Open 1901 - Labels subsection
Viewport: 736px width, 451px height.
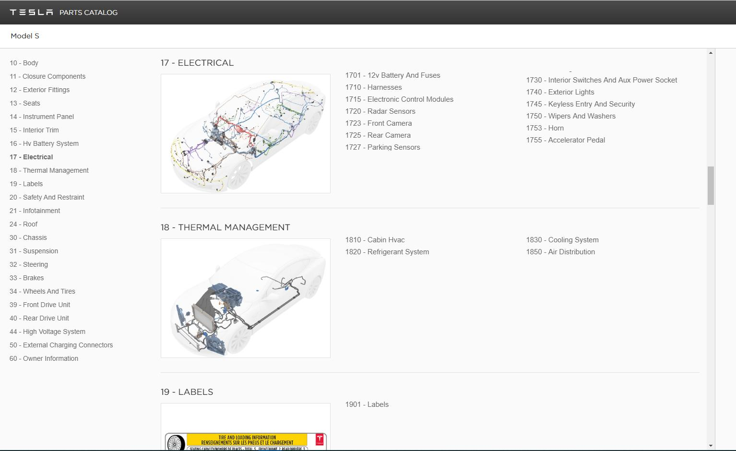pyautogui.click(x=367, y=404)
